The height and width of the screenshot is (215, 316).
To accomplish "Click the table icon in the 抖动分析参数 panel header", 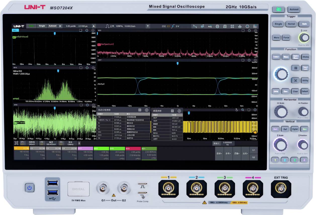I will tap(140, 110).
